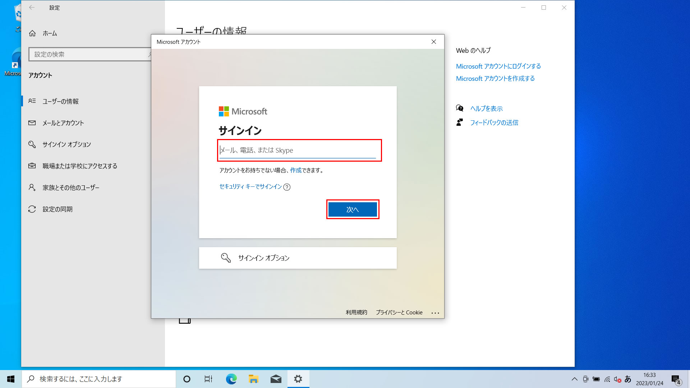690x388 pixels.
Task: Click the Settings gear on taskbar
Action: 298,379
